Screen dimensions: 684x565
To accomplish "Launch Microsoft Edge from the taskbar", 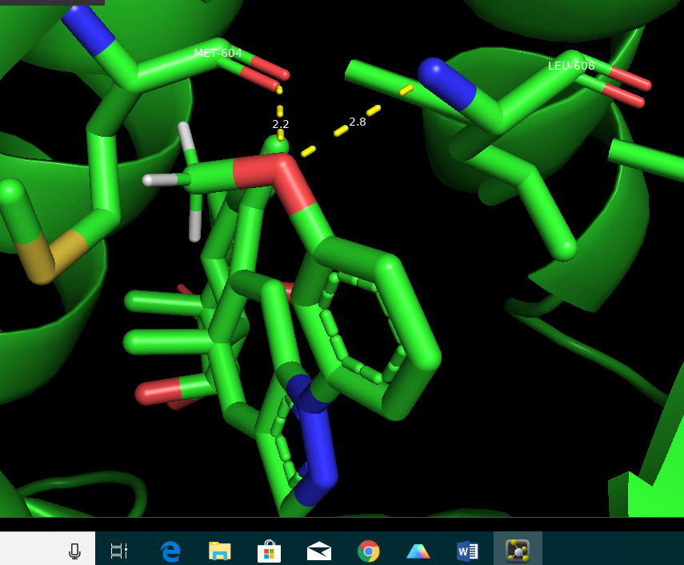I will [170, 551].
